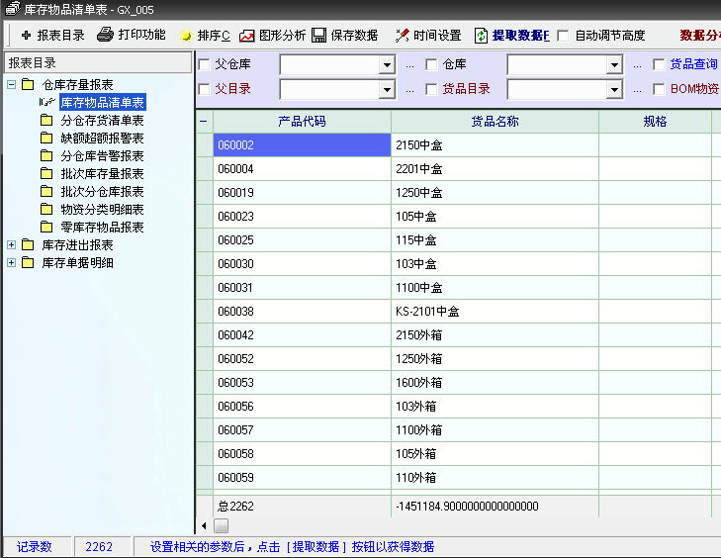This screenshot has height=558, width=721.
Task: Click the folder icon beside 分仓库告警报表
Action: click(46, 156)
